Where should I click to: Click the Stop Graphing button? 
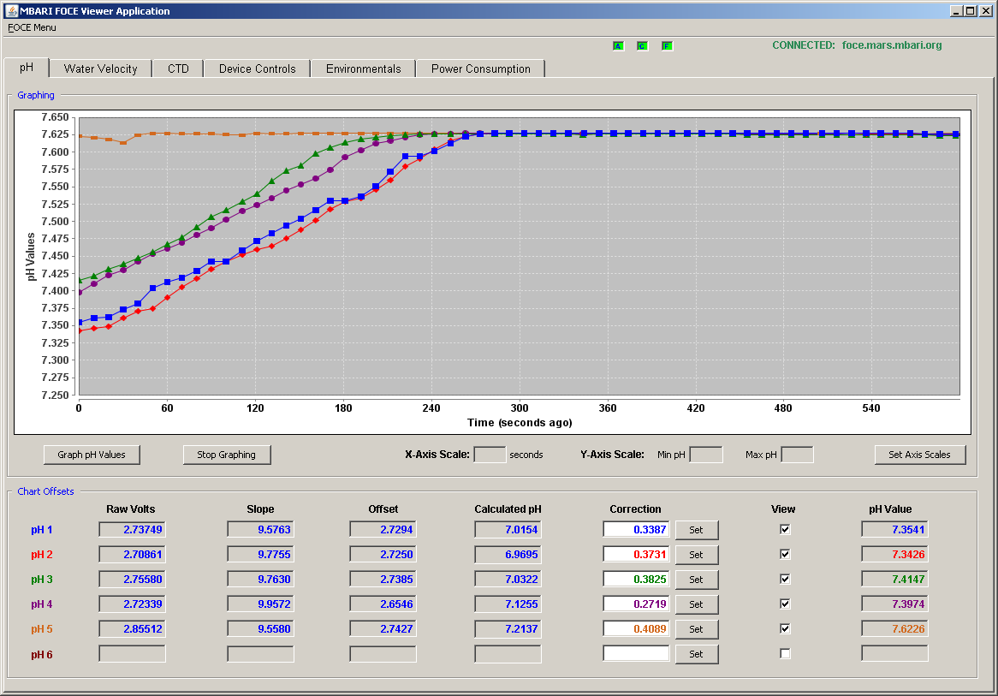coord(227,455)
